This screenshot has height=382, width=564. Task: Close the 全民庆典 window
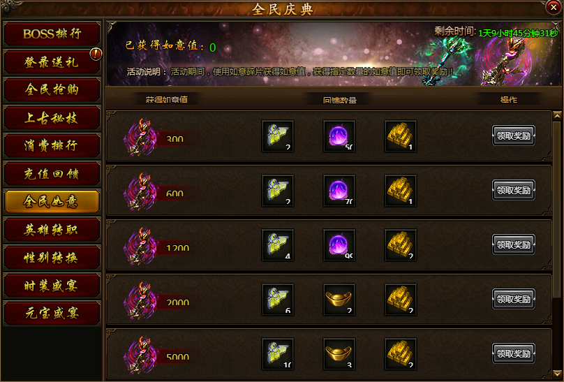point(554,7)
